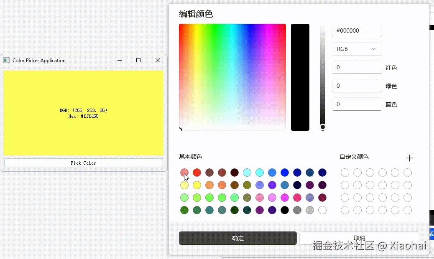Click the Pick Color button

point(83,163)
